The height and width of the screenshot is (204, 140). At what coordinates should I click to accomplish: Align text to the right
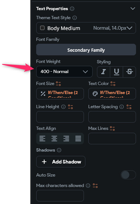coord(66,139)
